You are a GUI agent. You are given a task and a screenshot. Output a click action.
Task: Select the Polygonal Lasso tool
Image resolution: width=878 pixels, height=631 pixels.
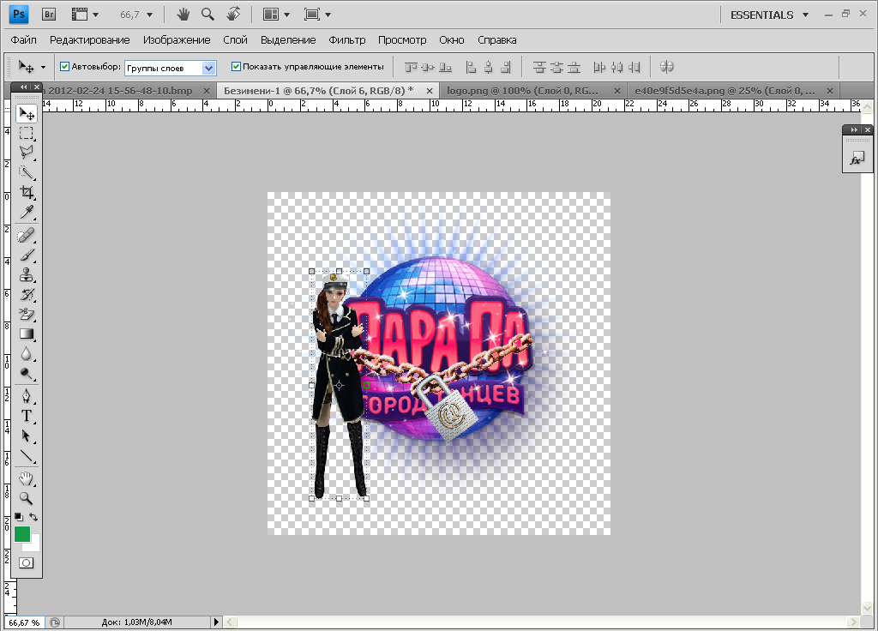[x=27, y=153]
